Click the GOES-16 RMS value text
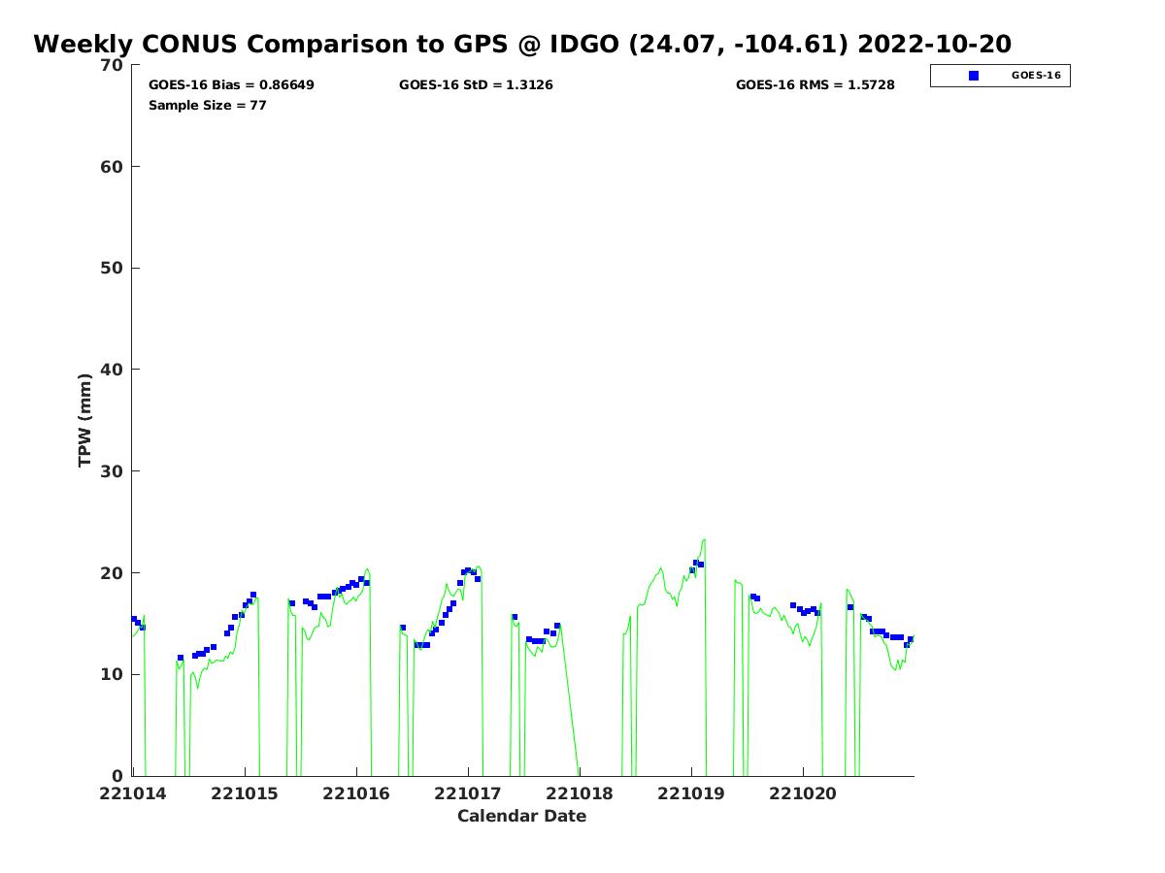Image resolution: width=1165 pixels, height=873 pixels. tap(815, 85)
